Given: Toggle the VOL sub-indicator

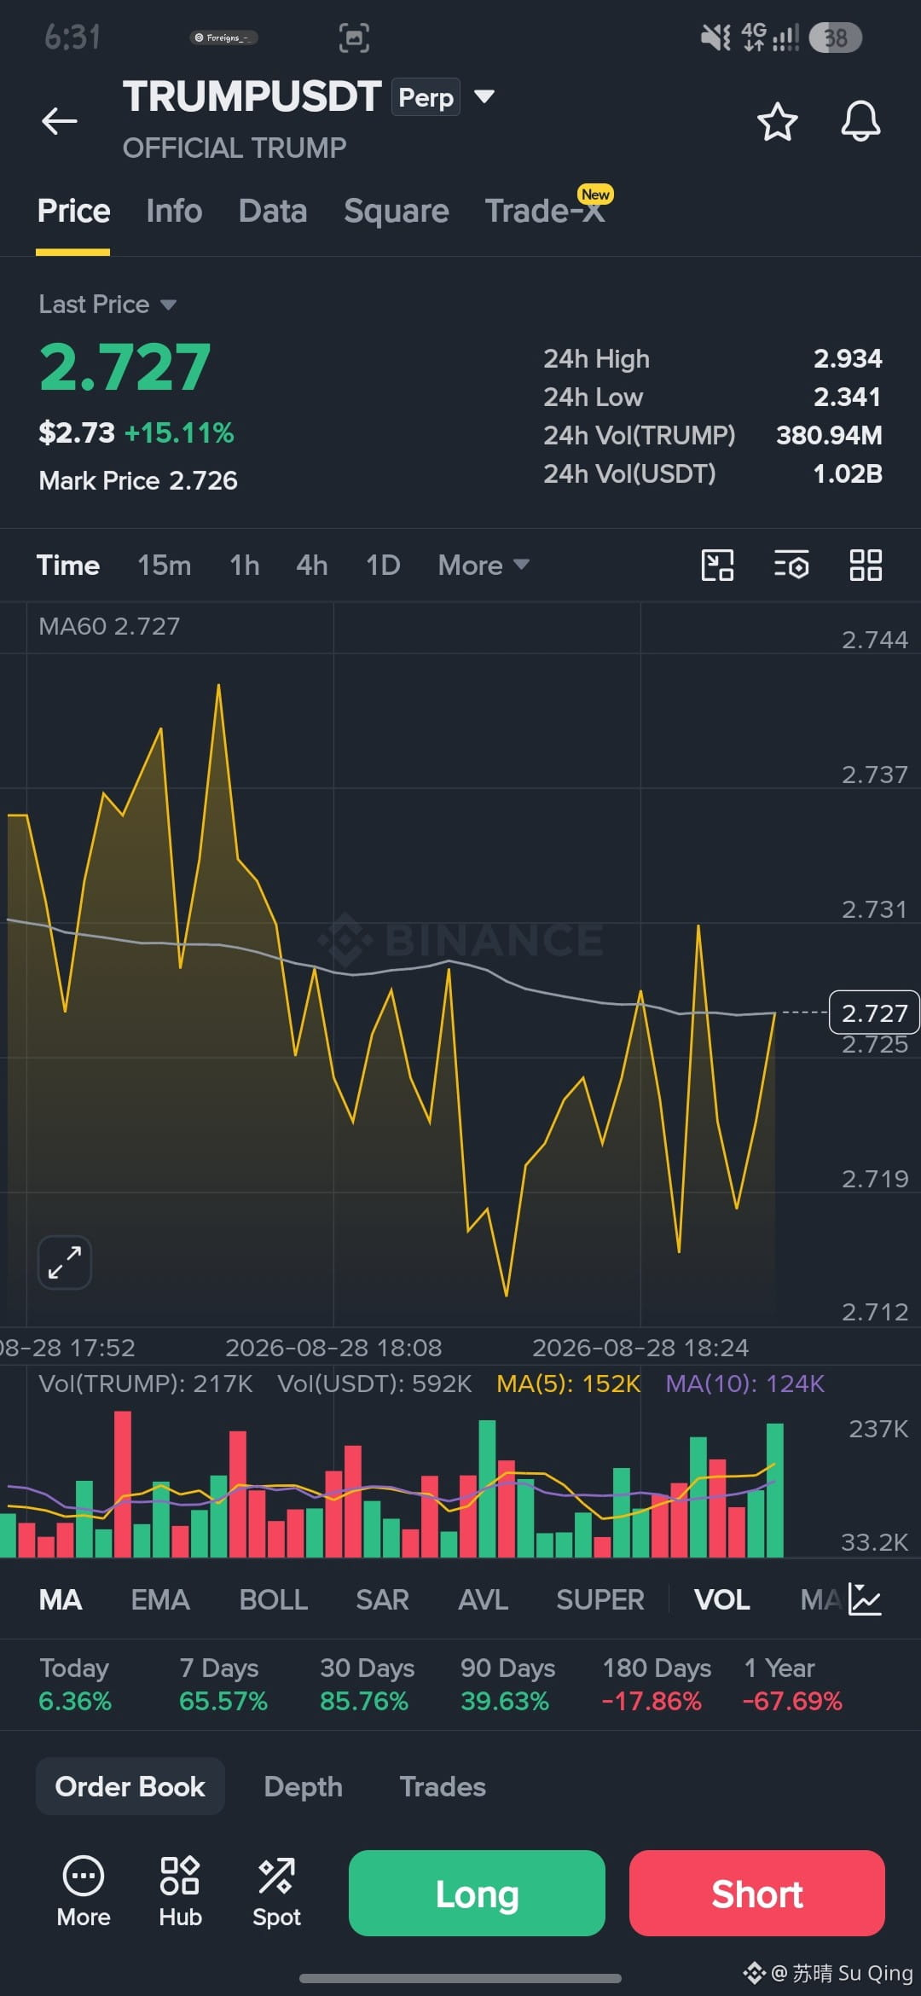Looking at the screenshot, I should 722,1599.
